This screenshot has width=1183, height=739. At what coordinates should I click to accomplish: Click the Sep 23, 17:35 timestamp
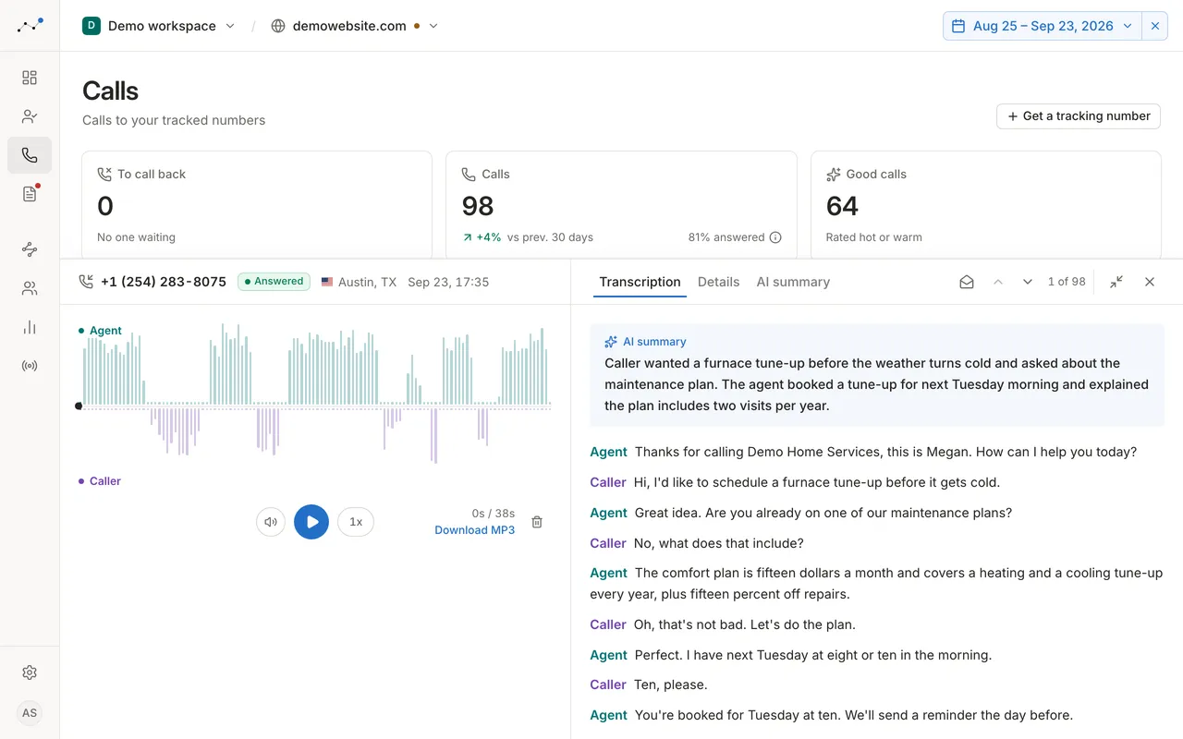click(448, 282)
